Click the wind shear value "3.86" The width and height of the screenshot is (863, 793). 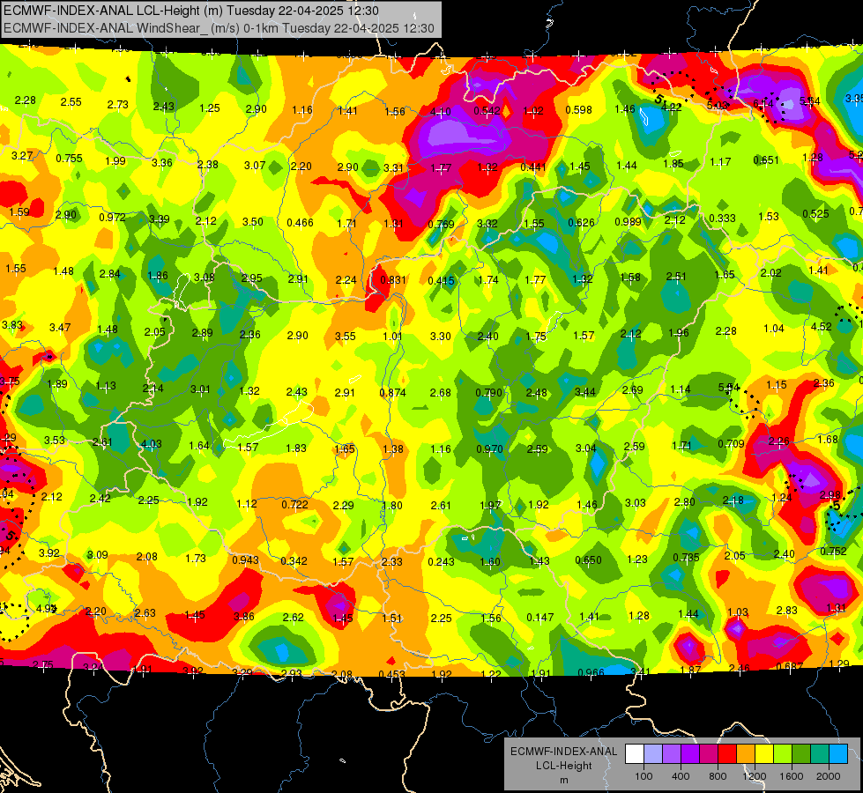[244, 617]
